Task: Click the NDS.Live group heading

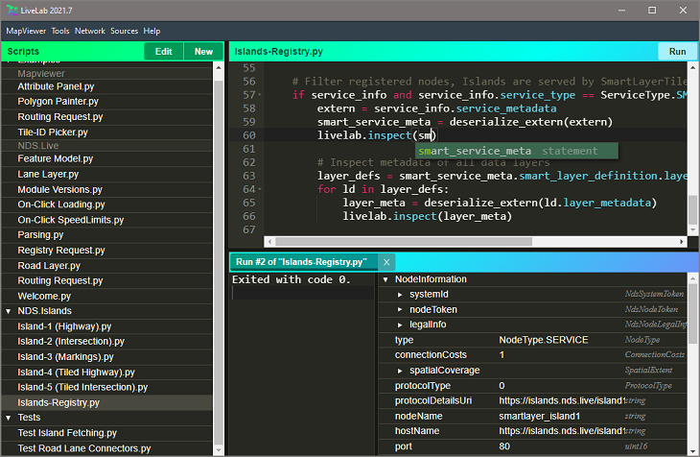Action: [x=38, y=146]
